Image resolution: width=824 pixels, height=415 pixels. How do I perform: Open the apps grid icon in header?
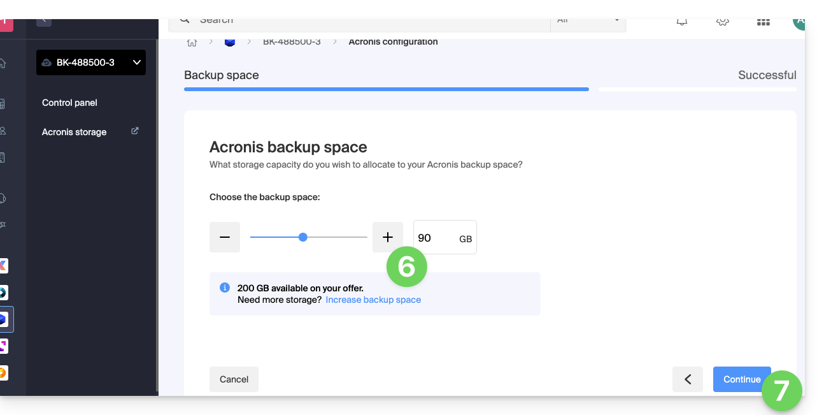tap(763, 22)
